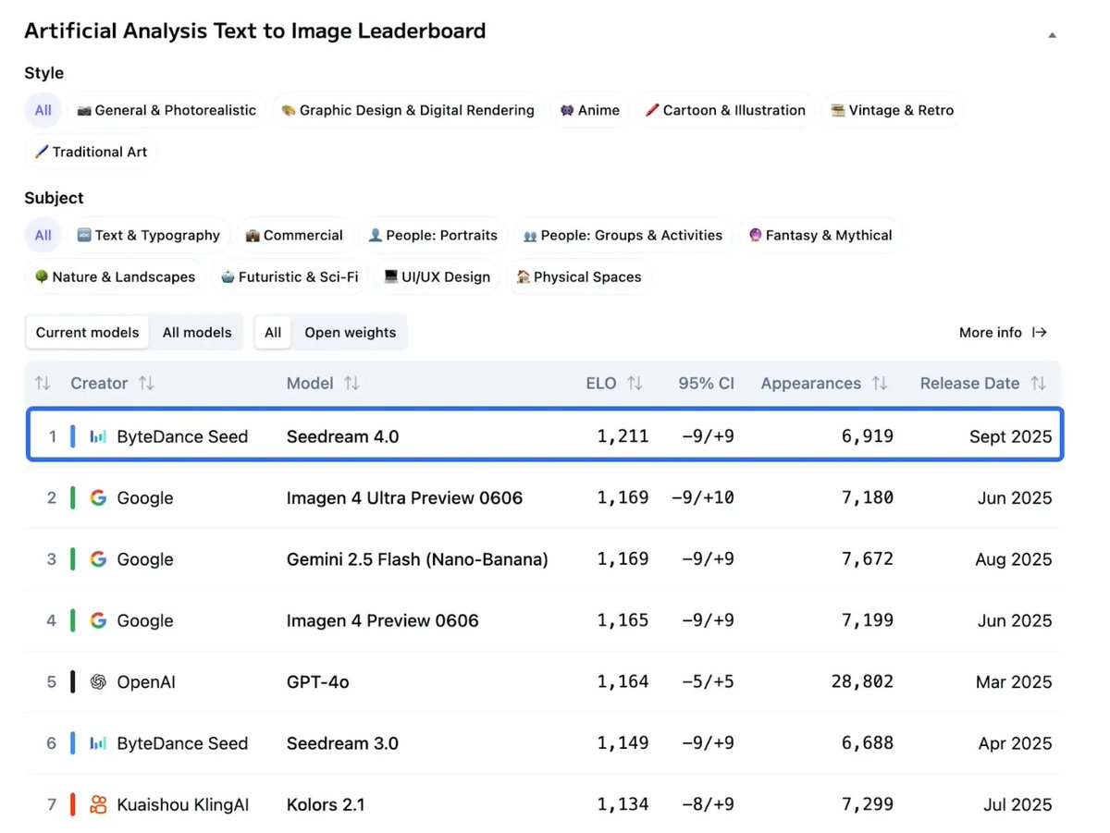This screenshot has height=833, width=1110.
Task: Click the OpenAI logo in GPT-4o row
Action: (x=98, y=682)
